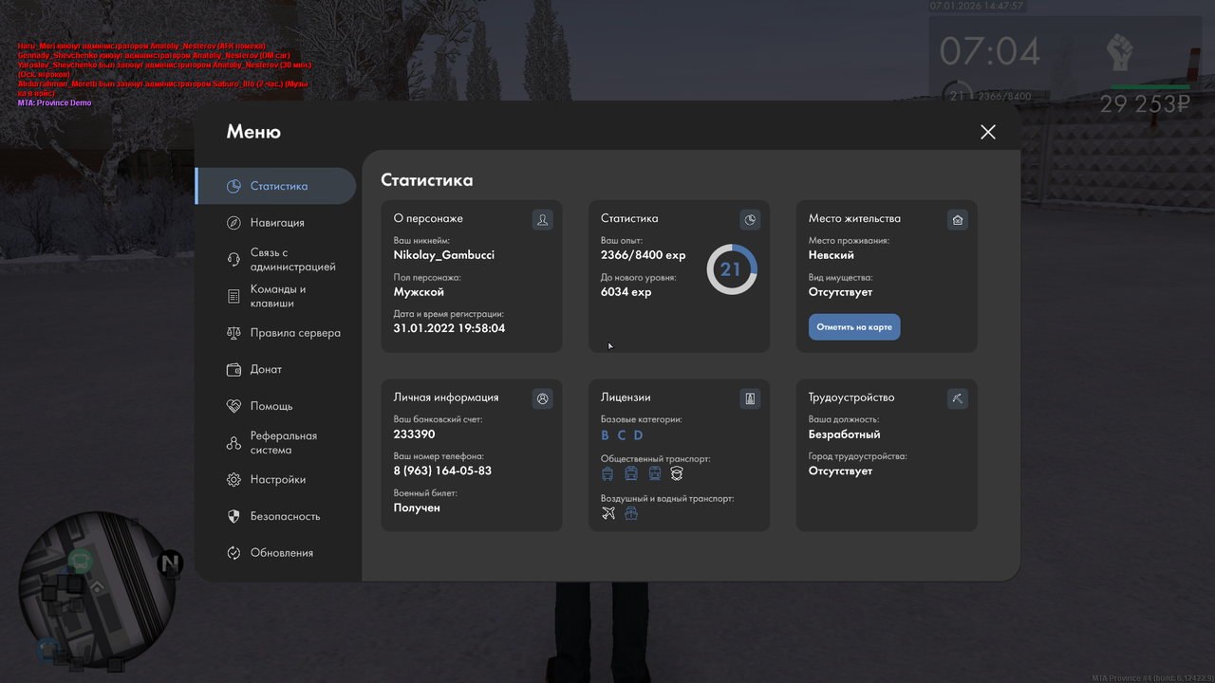Click the residence value Невский
The image size is (1215, 683).
click(x=832, y=255)
